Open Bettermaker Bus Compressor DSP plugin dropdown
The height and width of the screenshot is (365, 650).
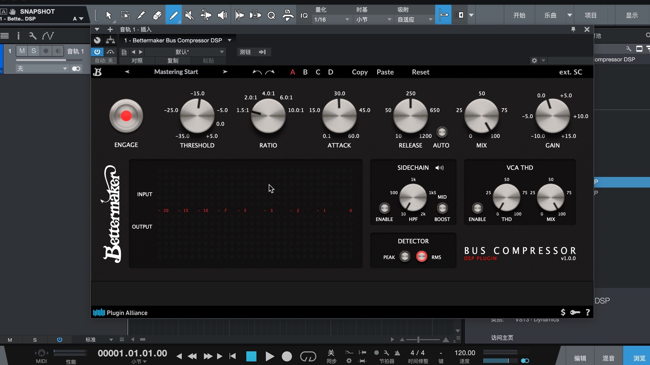tap(230, 40)
